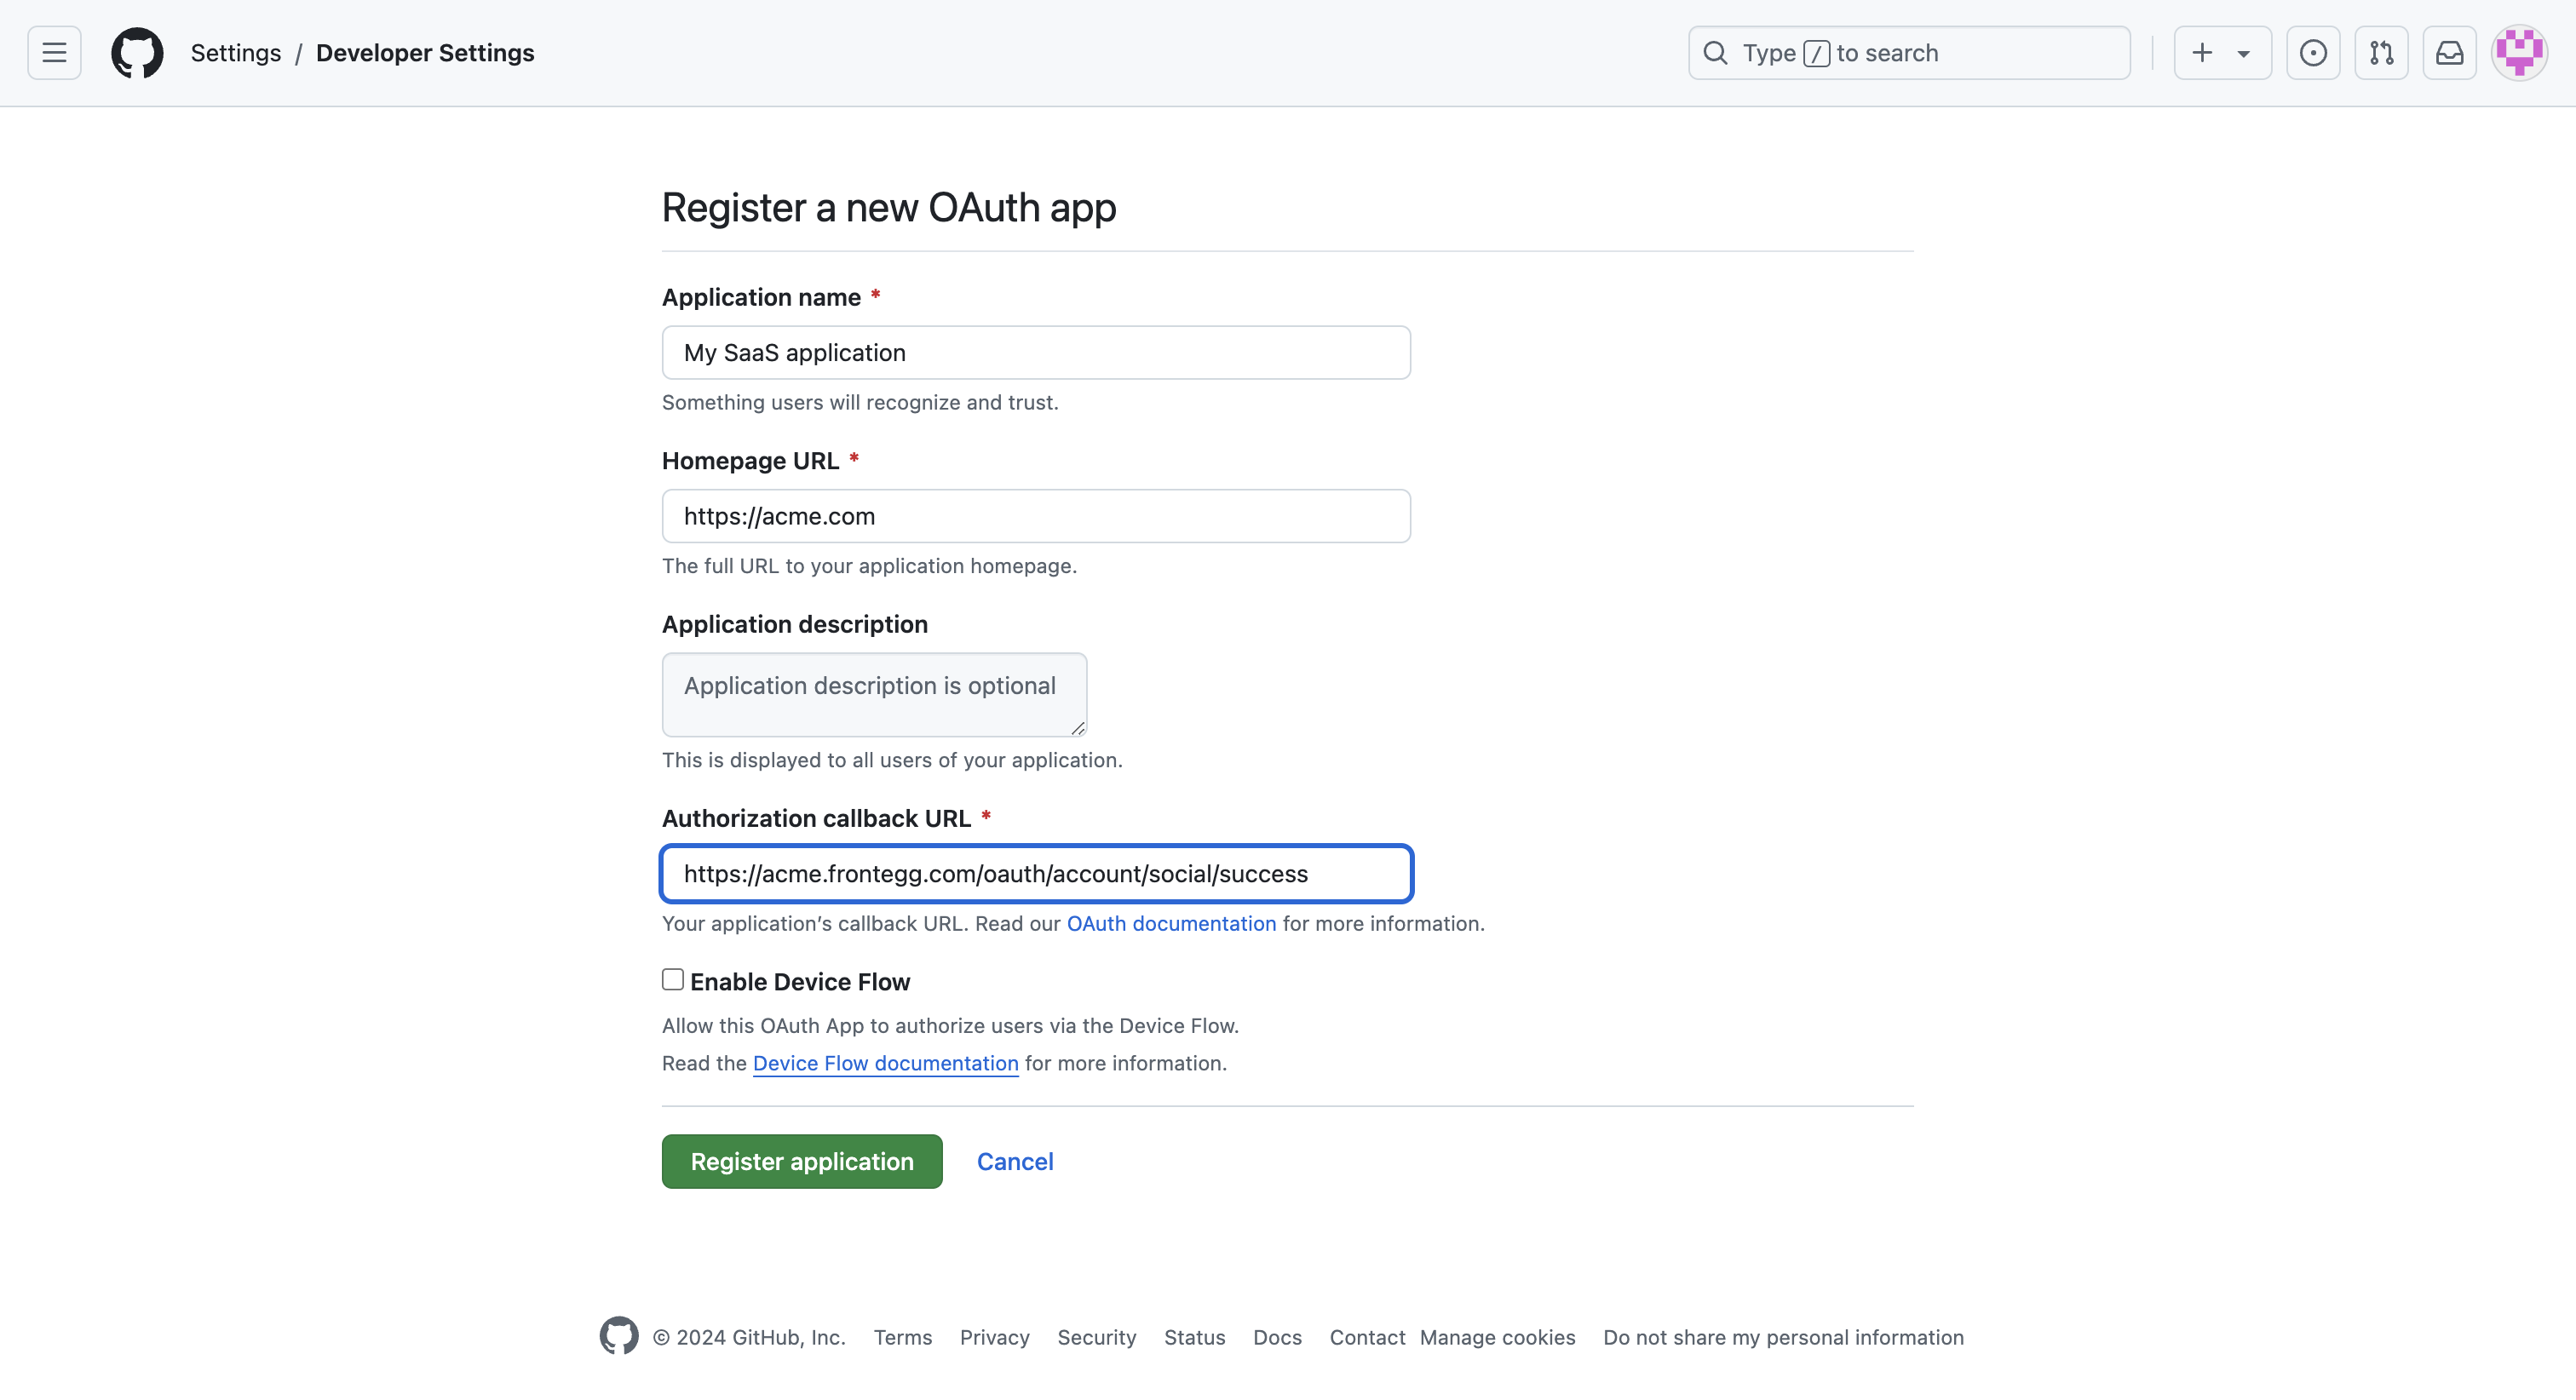2576x1400 pixels.
Task: Open Developer Settings breadcrumb
Action: coord(425,53)
